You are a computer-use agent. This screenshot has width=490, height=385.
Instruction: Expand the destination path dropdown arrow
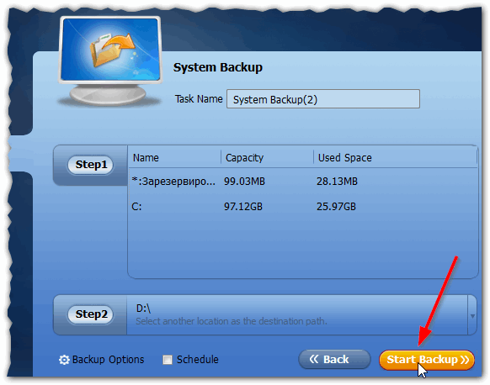pos(472,316)
